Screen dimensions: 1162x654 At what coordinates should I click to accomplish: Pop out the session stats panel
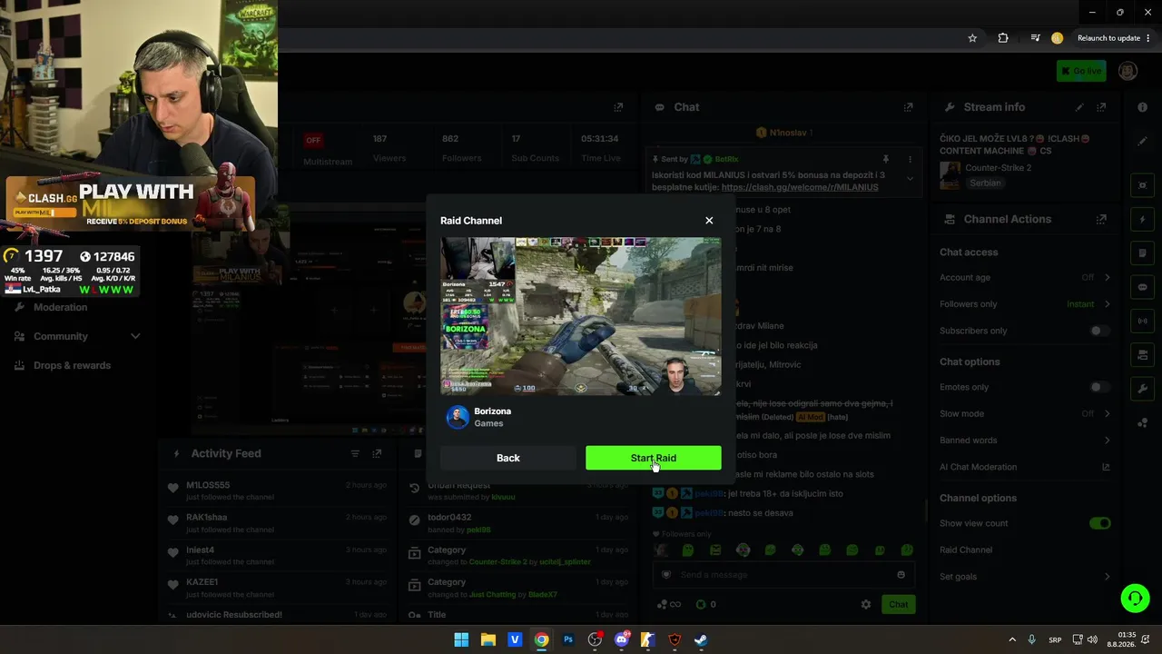tap(618, 107)
